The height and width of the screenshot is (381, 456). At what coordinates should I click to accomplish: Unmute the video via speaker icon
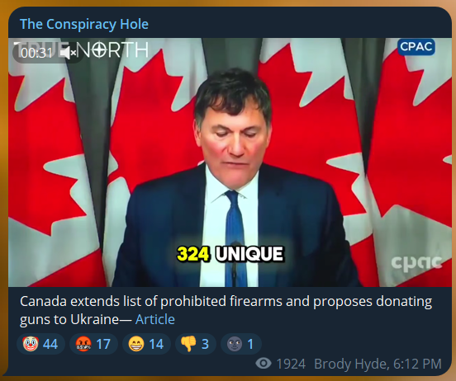68,53
